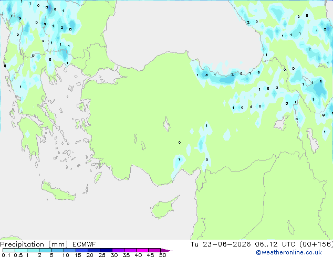This screenshot has width=333, height=257.
Task: Click the legend value '10'
Action: (66, 255)
